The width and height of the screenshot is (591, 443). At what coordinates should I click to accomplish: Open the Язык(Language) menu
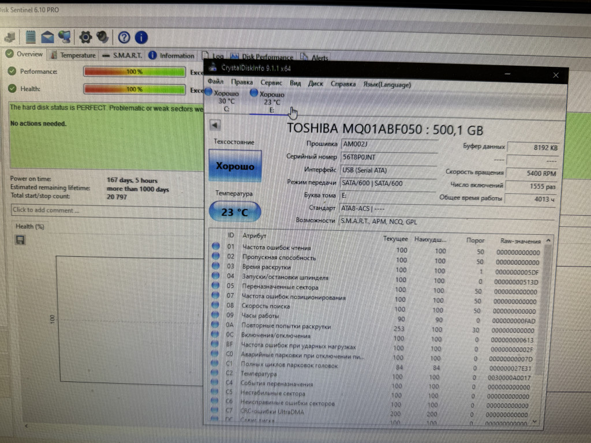pyautogui.click(x=386, y=84)
